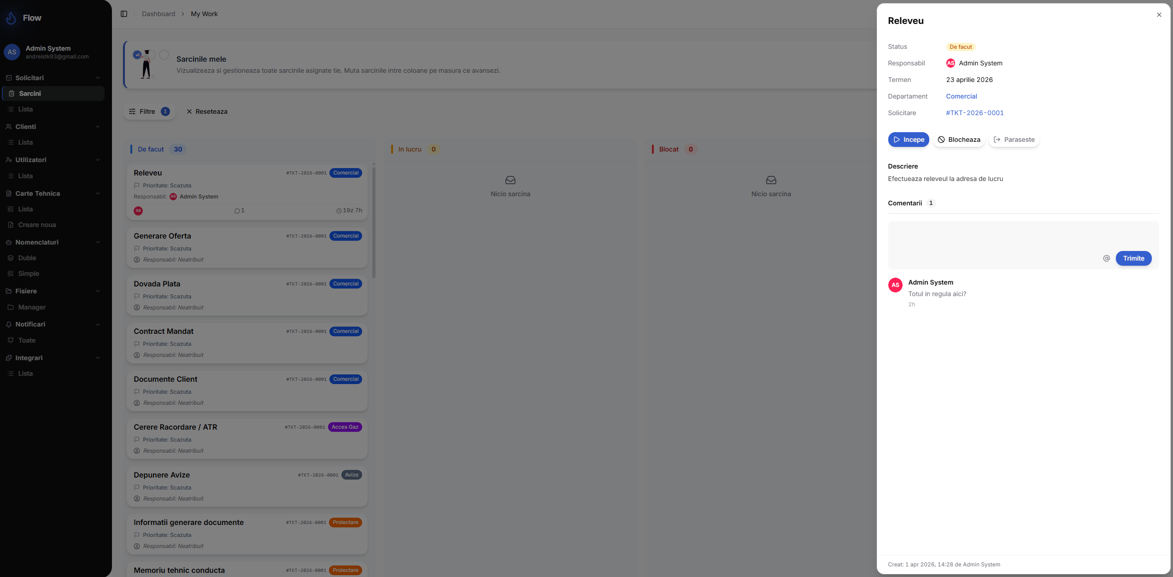Click the Filtre sliders icon
The width and height of the screenshot is (1173, 577).
point(132,111)
